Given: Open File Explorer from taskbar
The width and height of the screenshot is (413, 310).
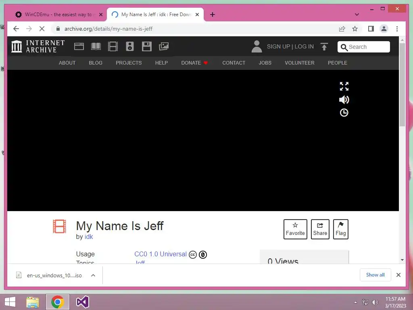Looking at the screenshot, I should point(32,302).
